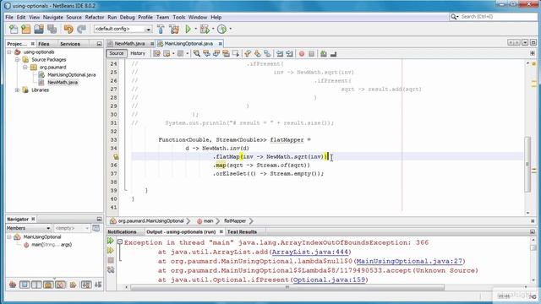
Task: Click the Clean and Build Project icon
Action: [174, 30]
